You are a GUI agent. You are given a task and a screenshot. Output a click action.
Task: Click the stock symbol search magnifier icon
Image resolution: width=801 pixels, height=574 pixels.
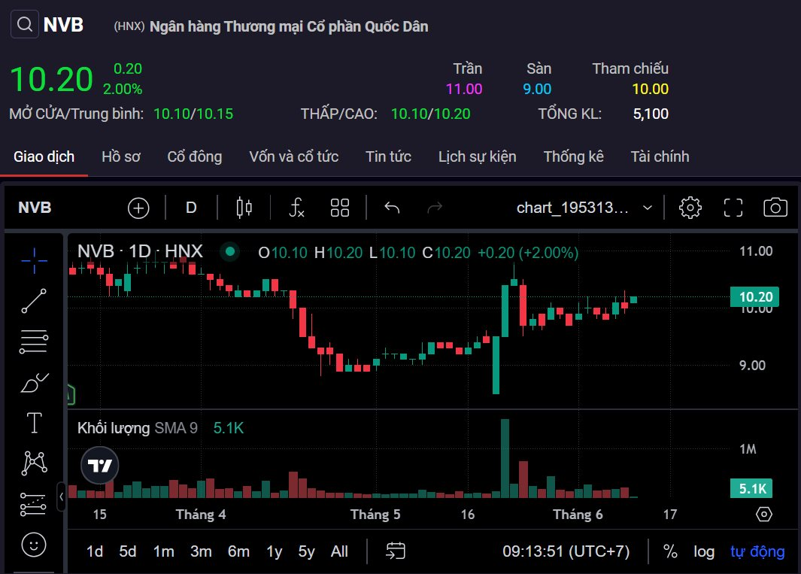24,25
